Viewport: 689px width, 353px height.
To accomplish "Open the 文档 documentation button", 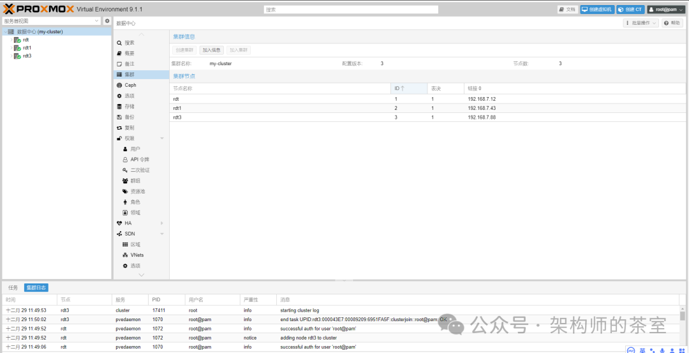I will tap(567, 9).
